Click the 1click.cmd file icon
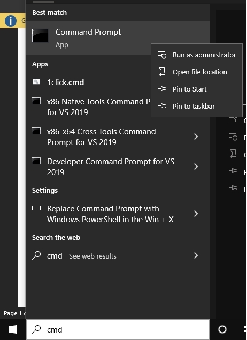This screenshot has height=340, width=247. [x=36, y=82]
